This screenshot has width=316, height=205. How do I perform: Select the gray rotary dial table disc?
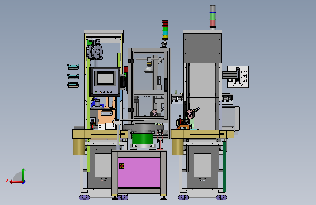click(143, 127)
